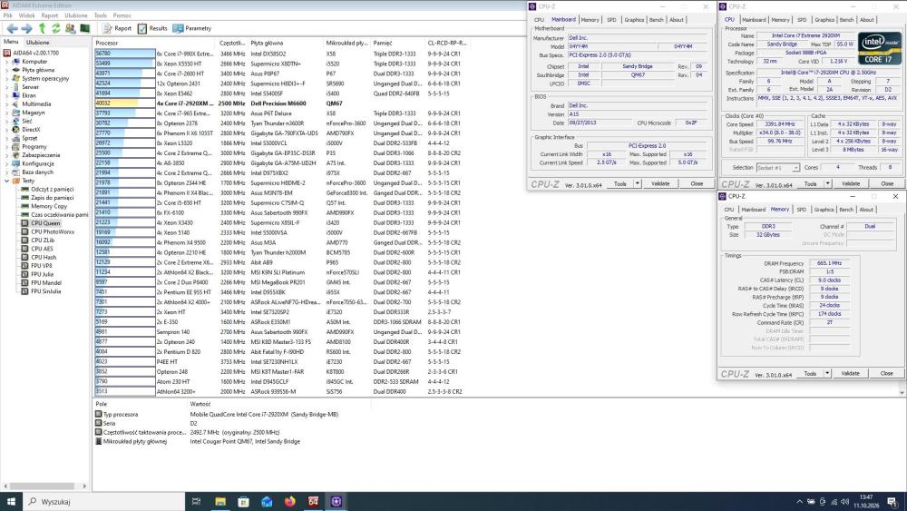This screenshot has height=511, width=907.
Task: Open the Raport toolbar button
Action: (117, 28)
